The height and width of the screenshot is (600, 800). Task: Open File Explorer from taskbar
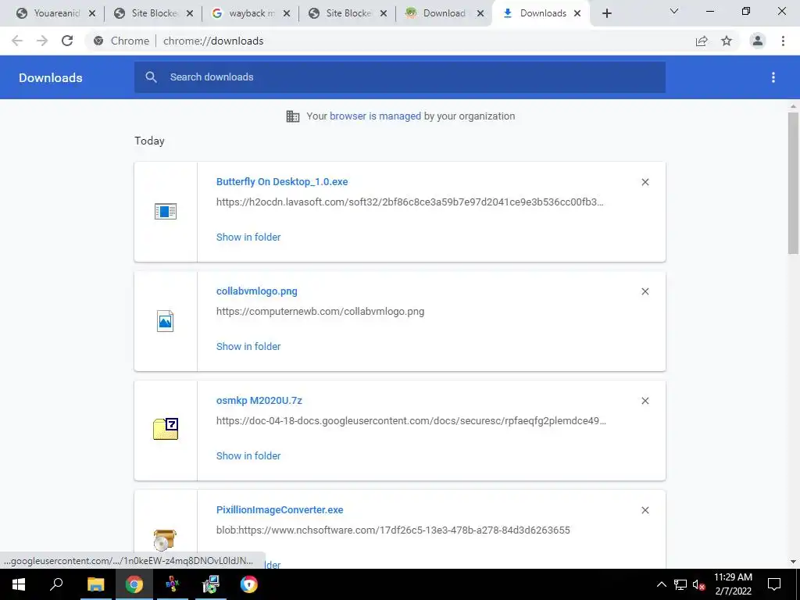95,584
